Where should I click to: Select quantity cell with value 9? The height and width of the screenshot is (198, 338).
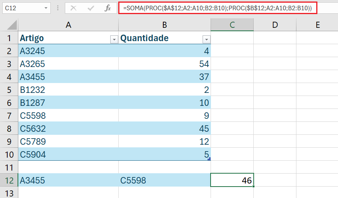pos(164,116)
